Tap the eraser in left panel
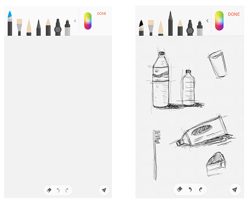 49,190
